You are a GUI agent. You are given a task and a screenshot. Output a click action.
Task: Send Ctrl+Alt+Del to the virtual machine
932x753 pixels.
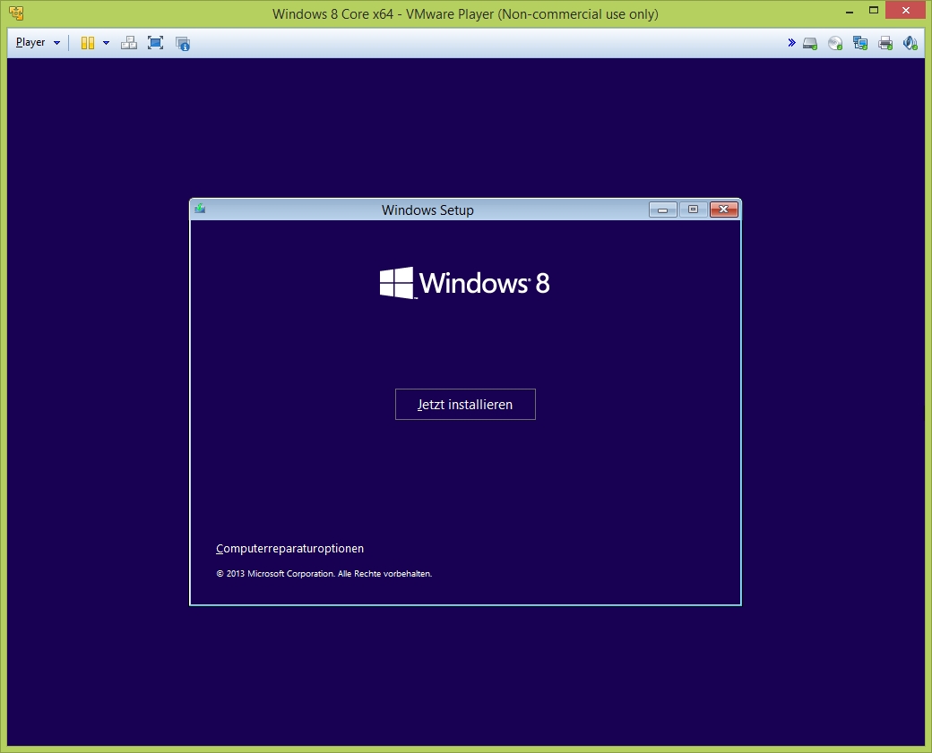tap(129, 43)
